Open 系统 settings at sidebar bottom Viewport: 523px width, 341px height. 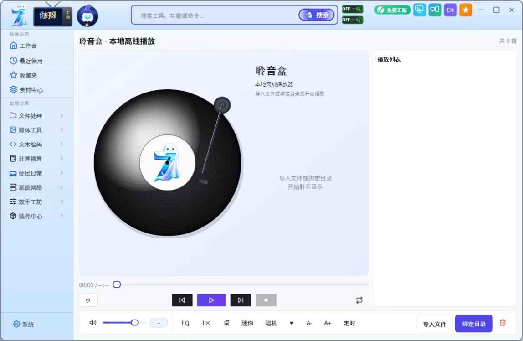[x=23, y=324]
